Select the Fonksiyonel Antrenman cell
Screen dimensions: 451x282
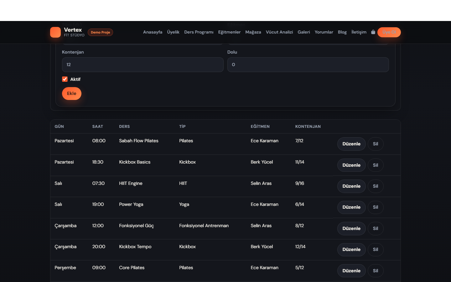coord(204,226)
